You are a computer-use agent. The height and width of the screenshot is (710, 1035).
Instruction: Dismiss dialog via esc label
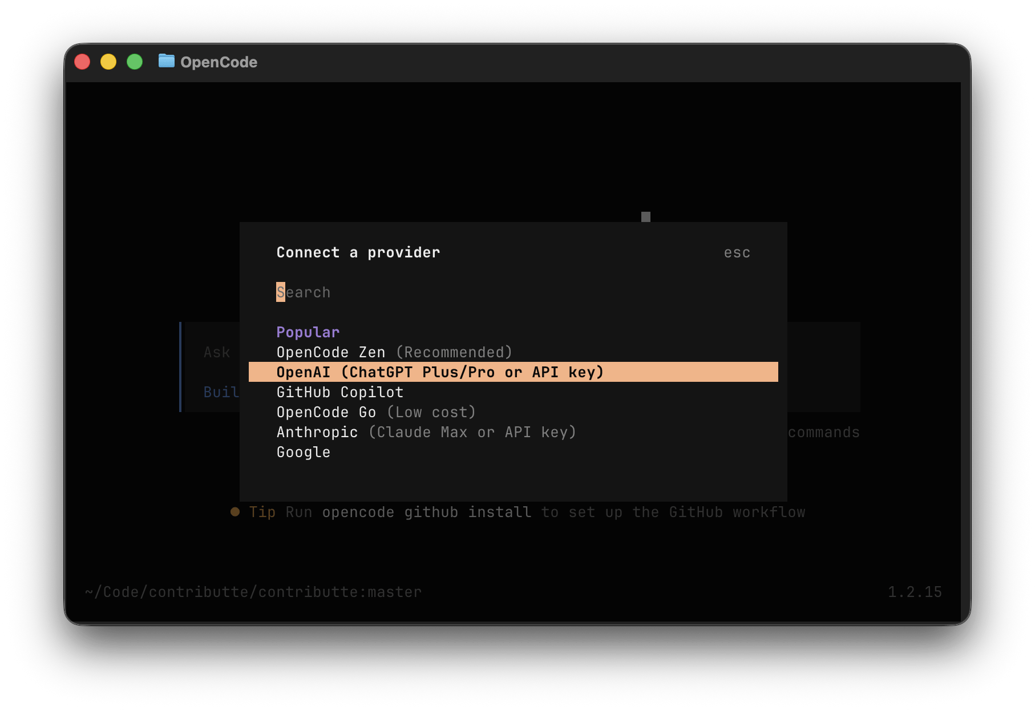pos(737,253)
